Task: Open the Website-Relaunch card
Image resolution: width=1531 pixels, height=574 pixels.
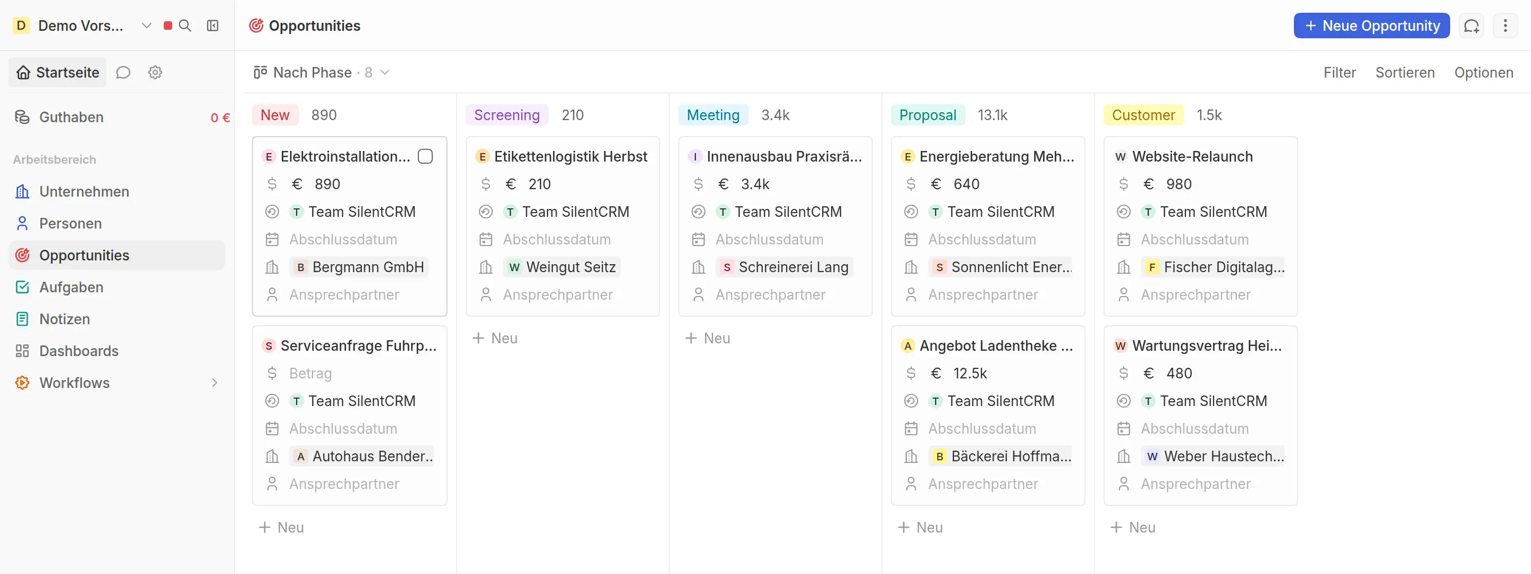Action: tap(1192, 156)
